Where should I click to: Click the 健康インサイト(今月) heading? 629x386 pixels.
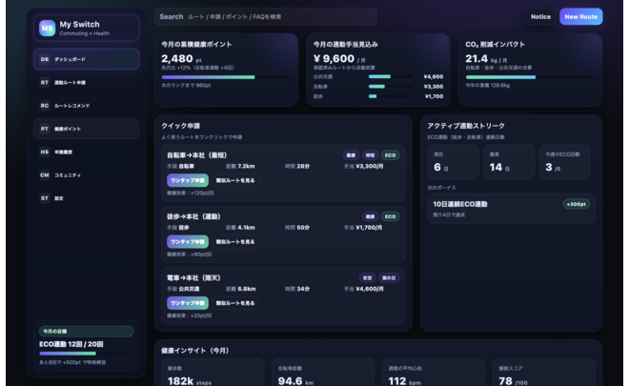(x=195, y=351)
